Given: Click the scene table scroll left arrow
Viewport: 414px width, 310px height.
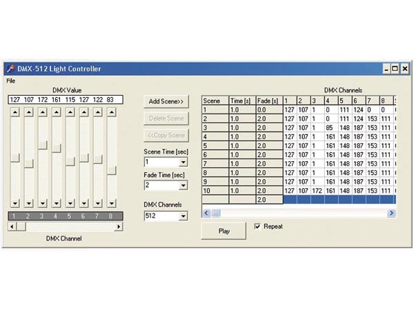Looking at the screenshot, I should point(206,213).
